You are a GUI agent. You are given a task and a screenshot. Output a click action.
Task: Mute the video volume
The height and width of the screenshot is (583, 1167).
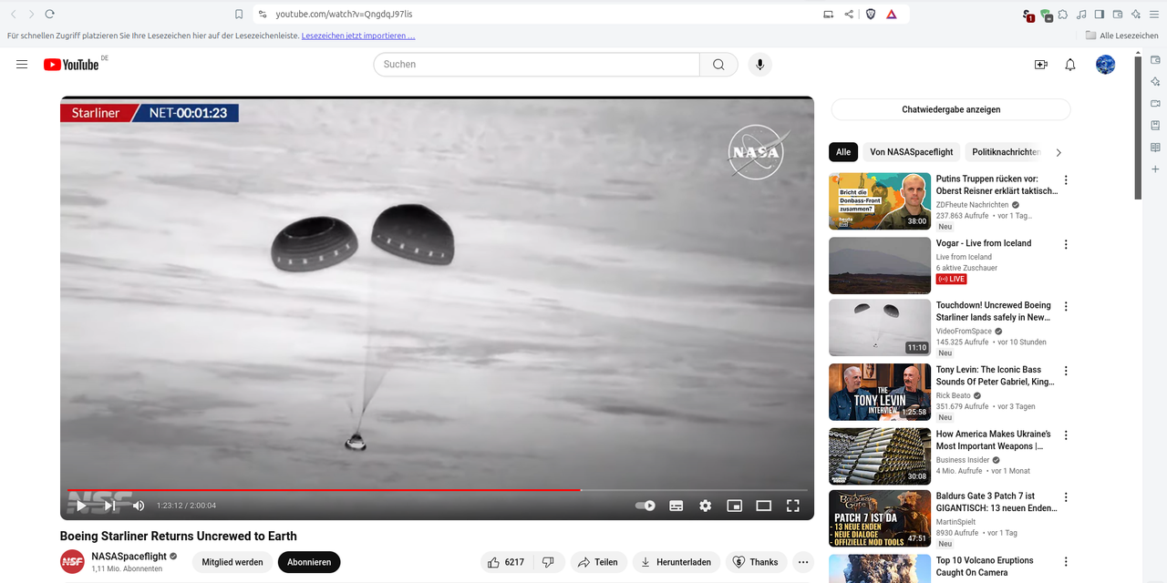tap(139, 506)
